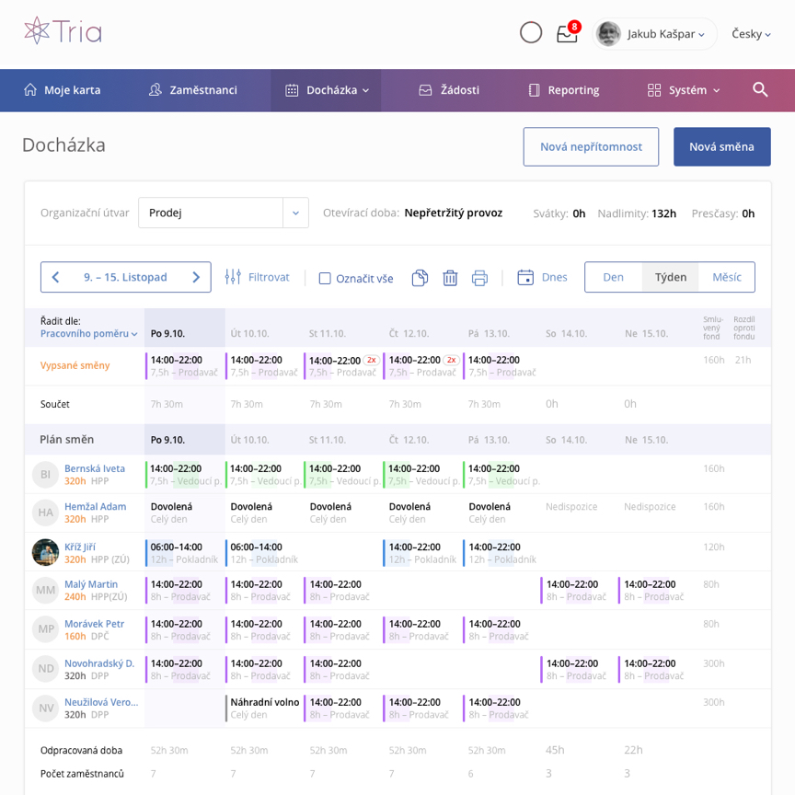This screenshot has height=795, width=795.
Task: Open search with the magnifier icon
Action: 760,90
